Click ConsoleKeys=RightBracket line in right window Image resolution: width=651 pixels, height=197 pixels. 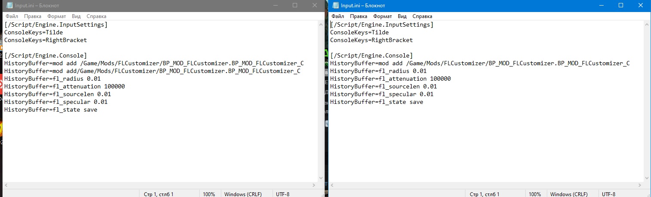pos(372,40)
